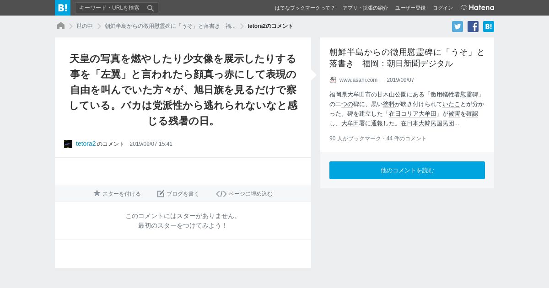Click tetora2 user avatar

tap(68, 144)
